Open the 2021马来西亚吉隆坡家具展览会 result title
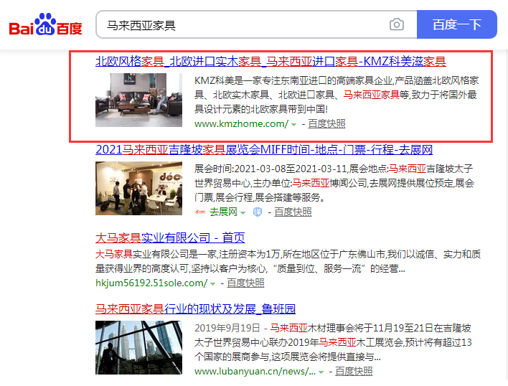The image size is (508, 386). pyautogui.click(x=264, y=150)
